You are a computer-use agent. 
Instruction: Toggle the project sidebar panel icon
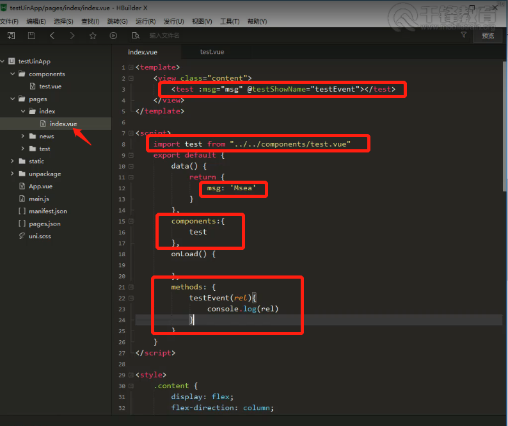click(x=12, y=36)
